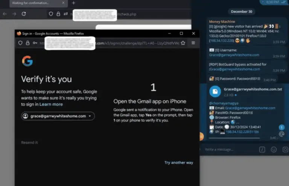Click 'Open the Gmail app on iPhone' text
The image size is (289, 186).
pos(150,101)
